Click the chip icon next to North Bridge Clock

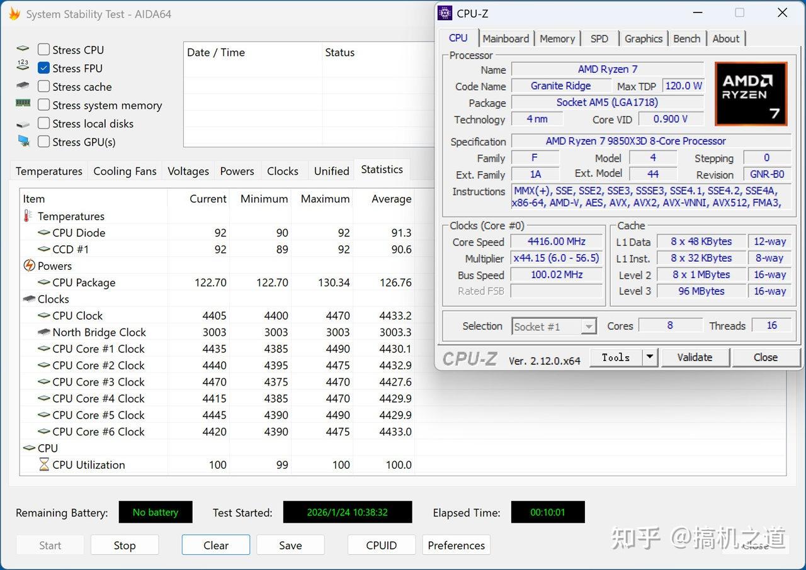coord(43,332)
